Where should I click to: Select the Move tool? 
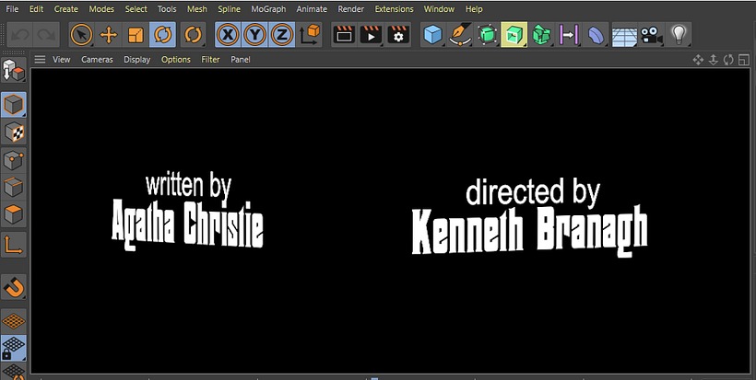tap(109, 35)
